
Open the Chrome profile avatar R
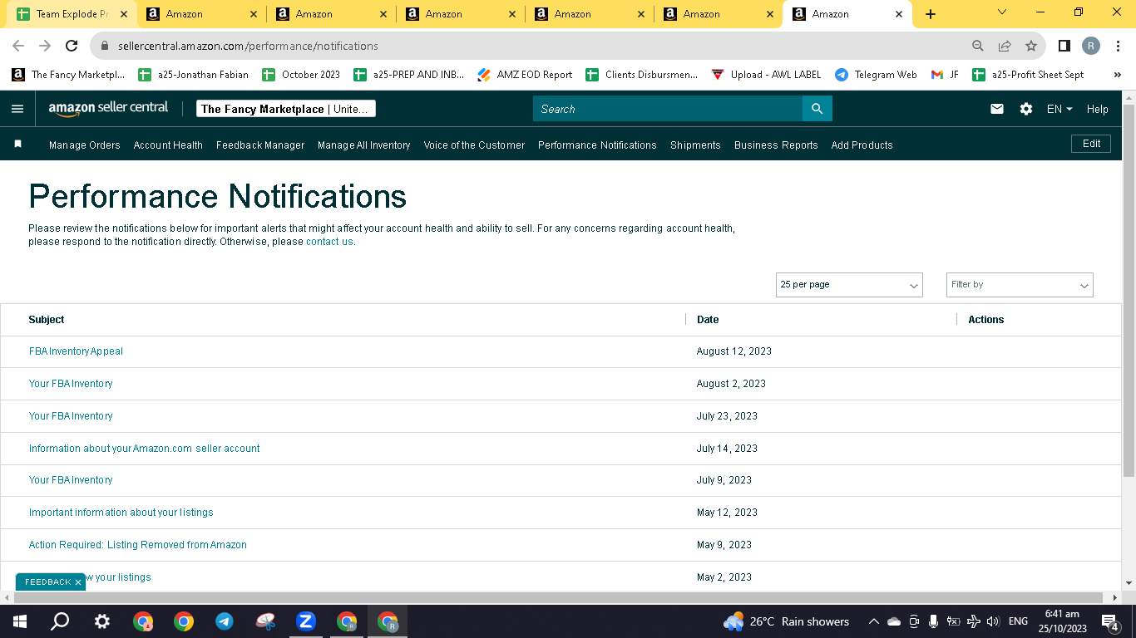(1090, 46)
